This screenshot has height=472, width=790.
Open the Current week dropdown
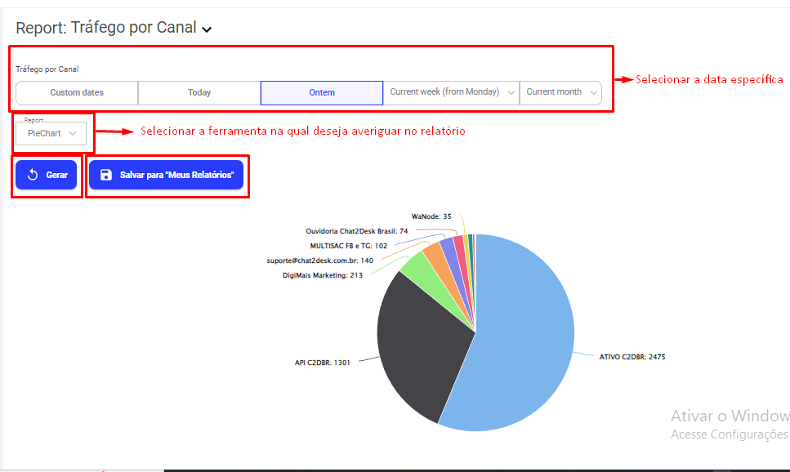pyautogui.click(x=451, y=92)
